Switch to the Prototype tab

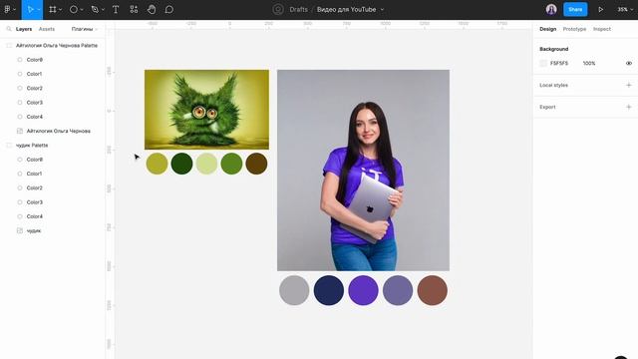[574, 29]
